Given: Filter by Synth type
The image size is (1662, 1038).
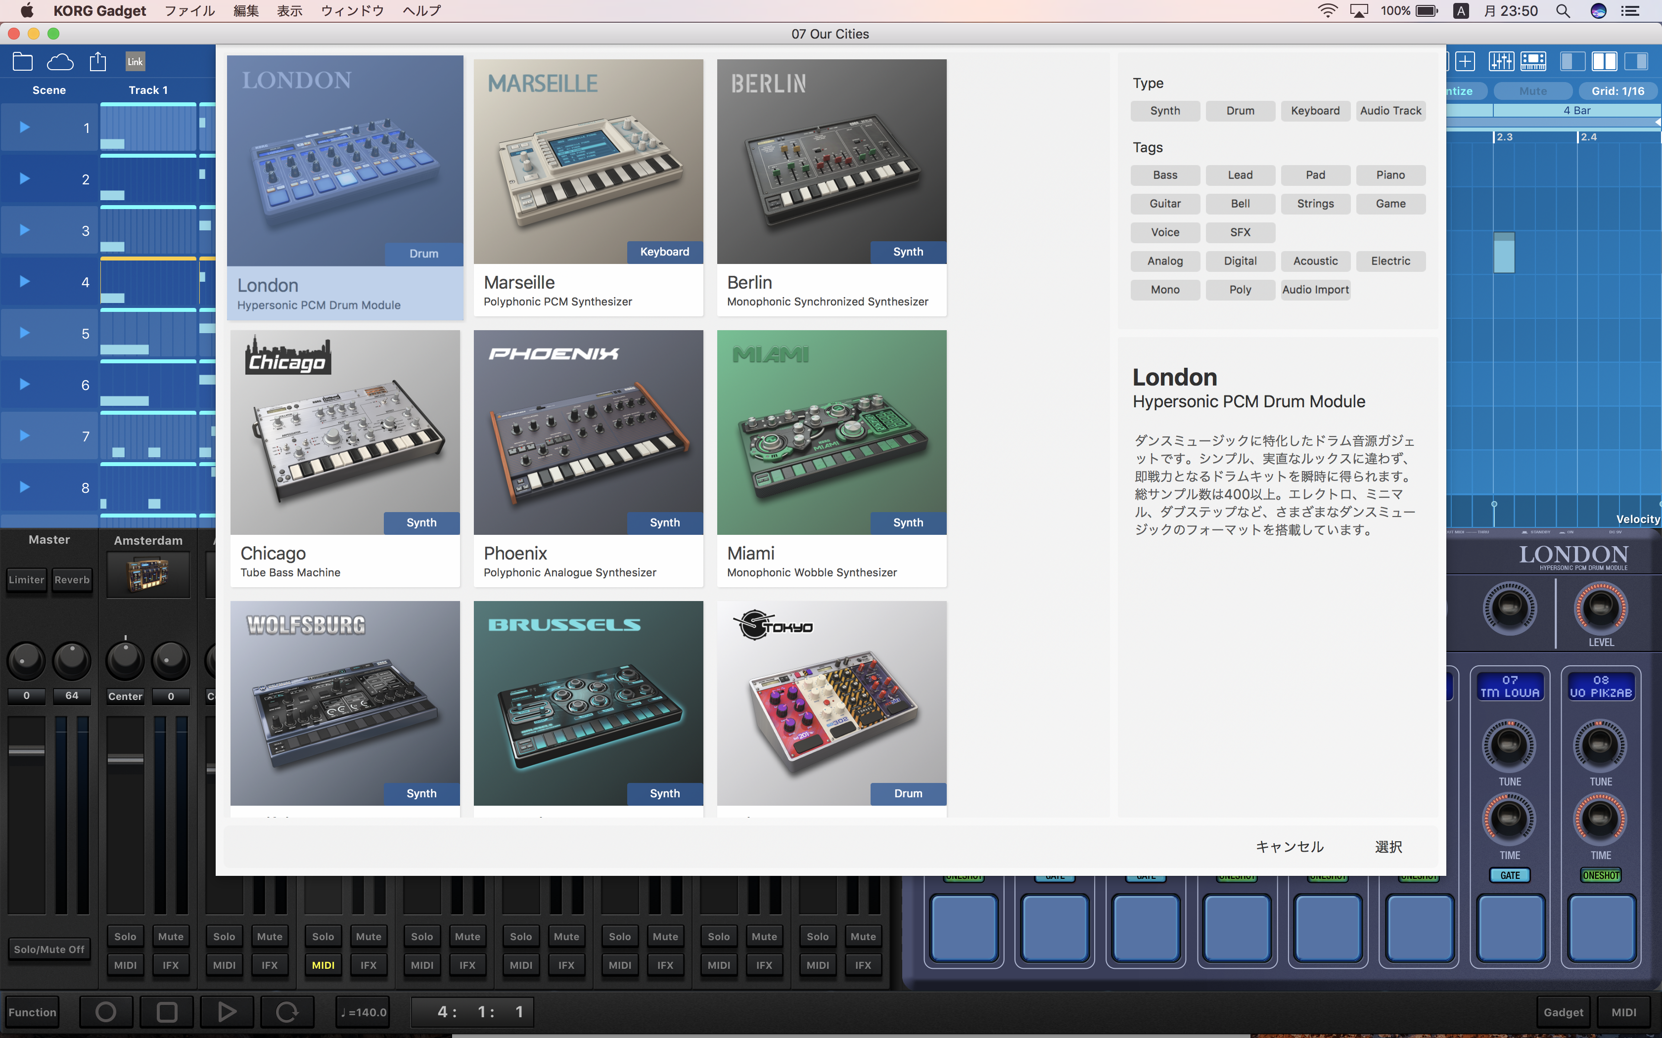Looking at the screenshot, I should [1165, 111].
